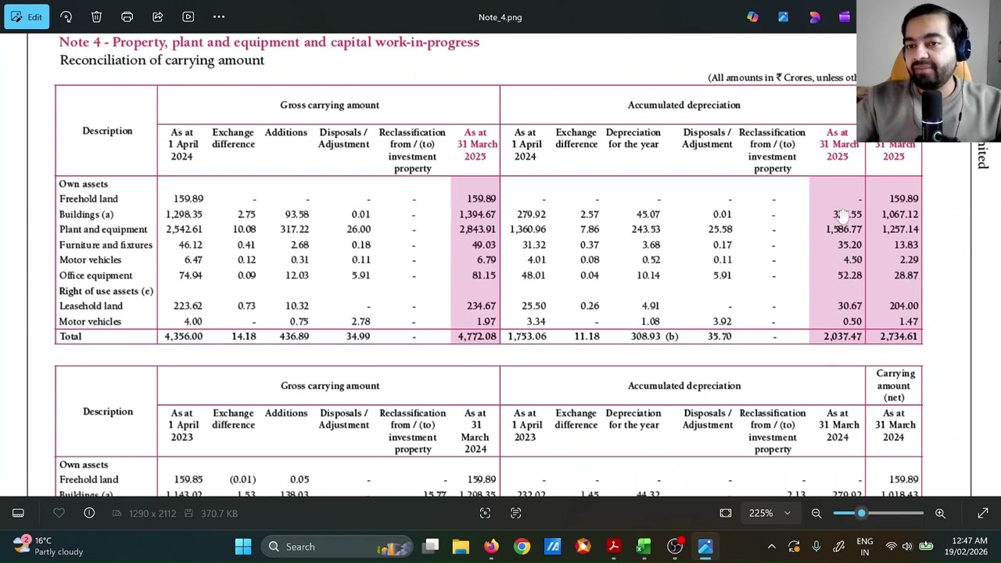Click accumulated depreciation total 2,037.47
Image resolution: width=1001 pixels, height=563 pixels.
point(842,336)
